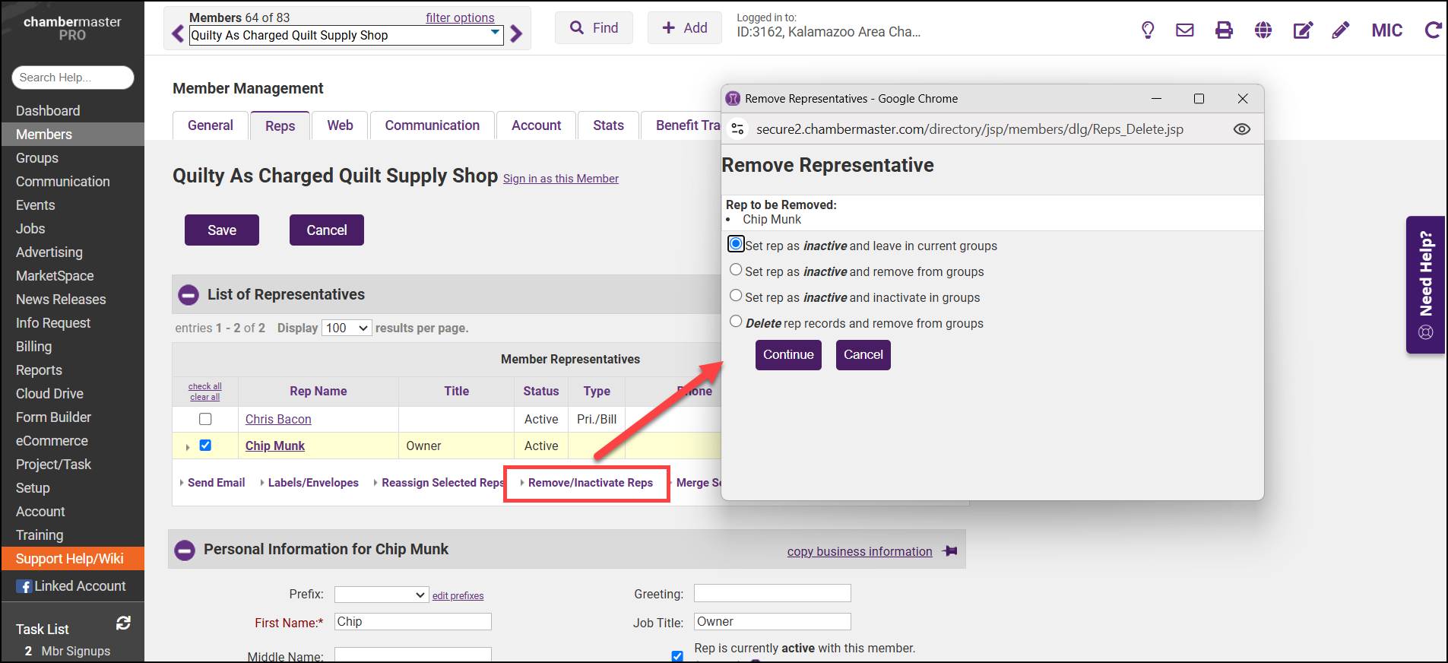Open Billing in the sidebar

point(34,347)
